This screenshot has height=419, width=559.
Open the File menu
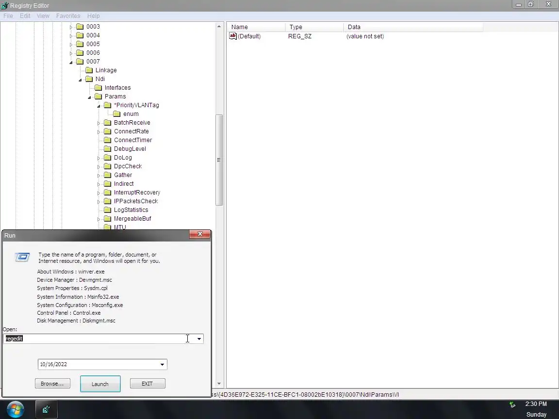tap(8, 16)
